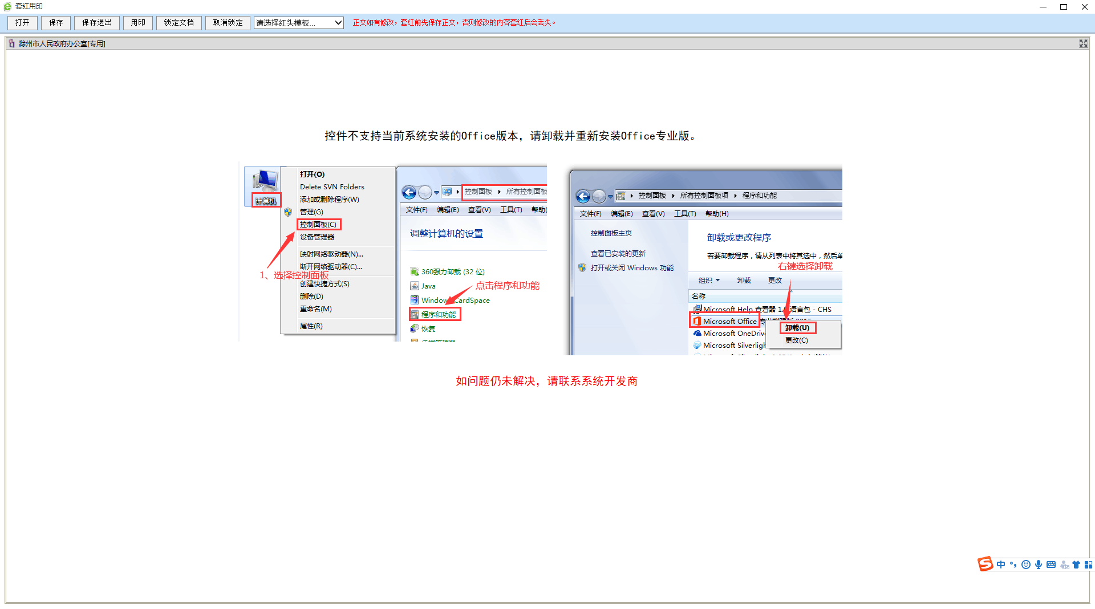The height and width of the screenshot is (609, 1095).
Task: Apply seal with the 用印 button
Action: (138, 23)
